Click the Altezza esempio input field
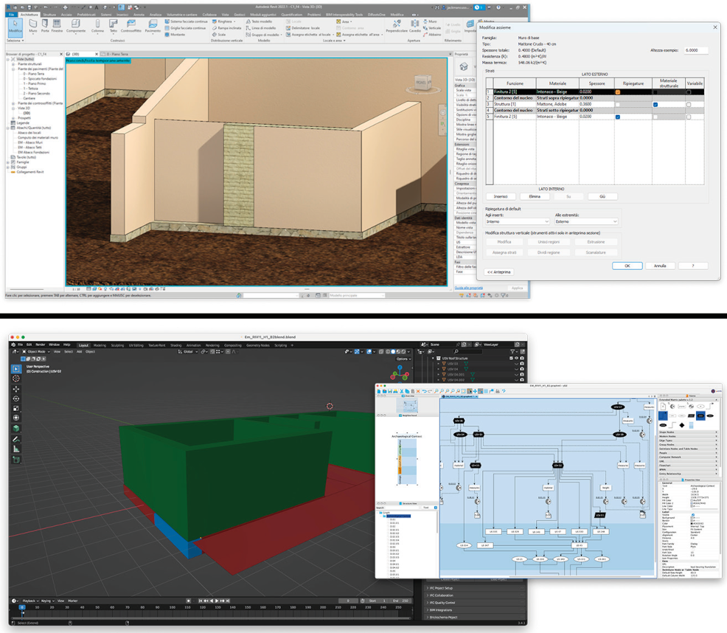This screenshot has width=727, height=633. [x=696, y=50]
